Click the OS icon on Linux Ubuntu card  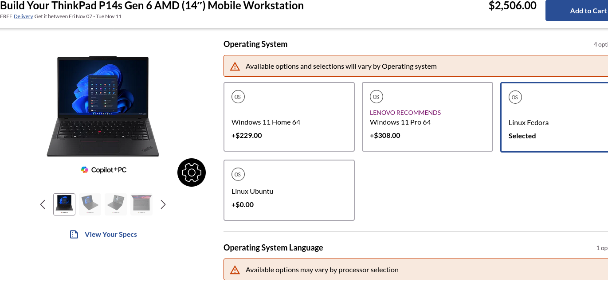point(238,174)
